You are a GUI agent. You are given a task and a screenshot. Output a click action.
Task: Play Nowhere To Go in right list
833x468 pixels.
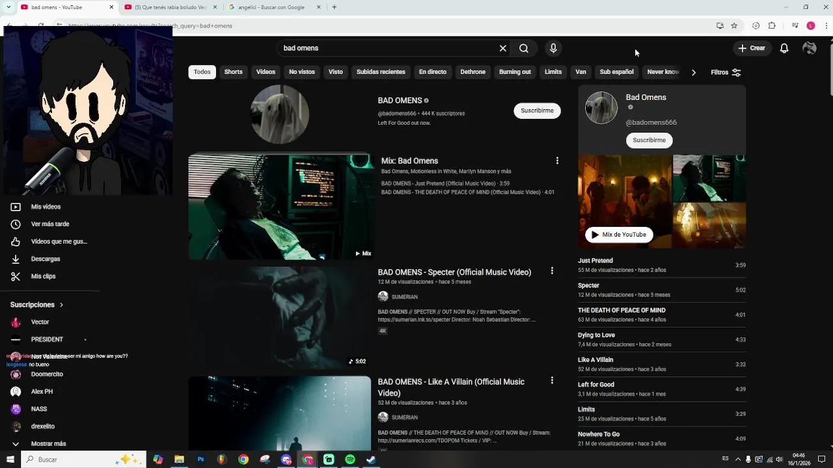[x=662, y=439]
